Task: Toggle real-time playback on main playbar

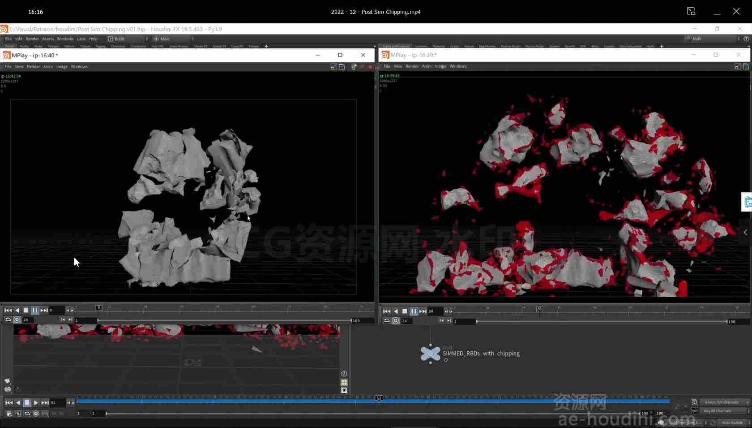Action: pyautogui.click(x=36, y=413)
